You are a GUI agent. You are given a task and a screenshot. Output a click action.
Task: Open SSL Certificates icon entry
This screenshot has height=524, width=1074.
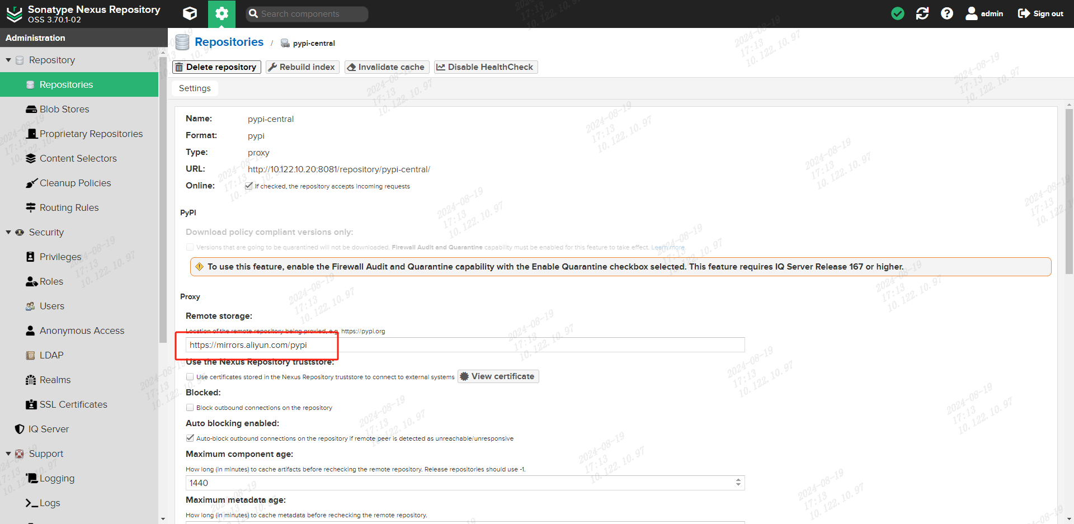coord(31,404)
